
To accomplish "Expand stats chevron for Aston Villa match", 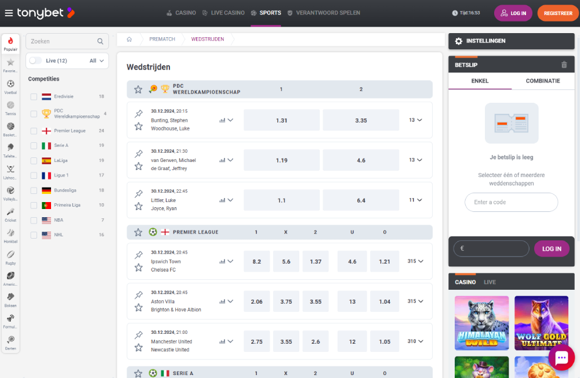I will point(230,301).
